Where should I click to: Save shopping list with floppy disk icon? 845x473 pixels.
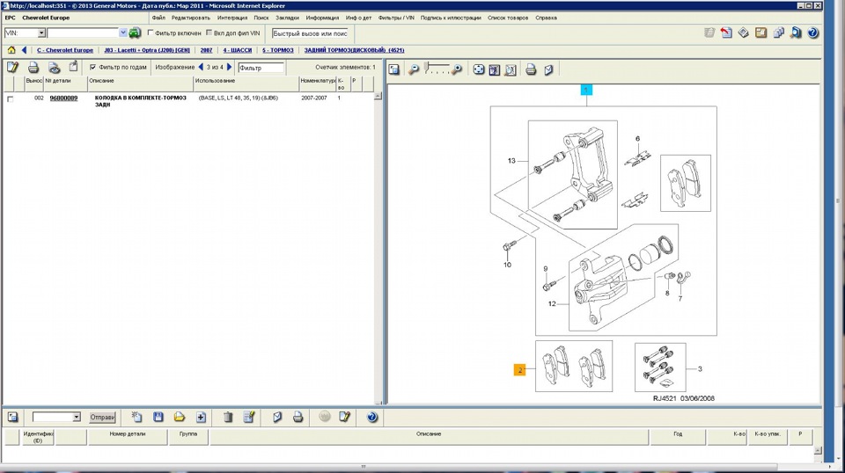pos(158,417)
